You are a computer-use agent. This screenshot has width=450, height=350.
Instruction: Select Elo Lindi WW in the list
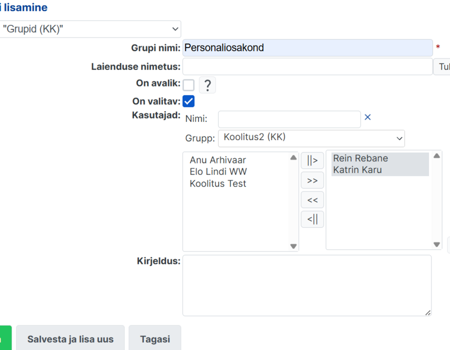(x=218, y=171)
